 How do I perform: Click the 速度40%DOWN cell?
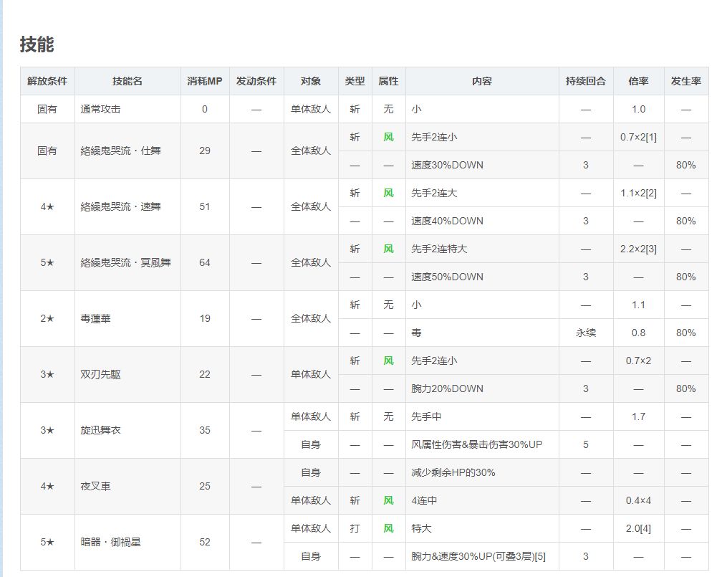[x=482, y=221]
